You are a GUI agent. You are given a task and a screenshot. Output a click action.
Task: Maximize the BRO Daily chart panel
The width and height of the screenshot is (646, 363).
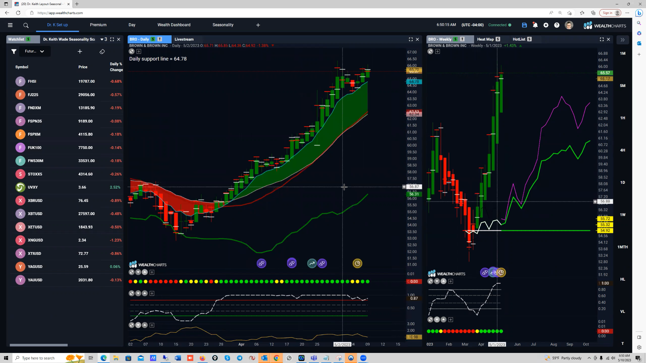[411, 39]
